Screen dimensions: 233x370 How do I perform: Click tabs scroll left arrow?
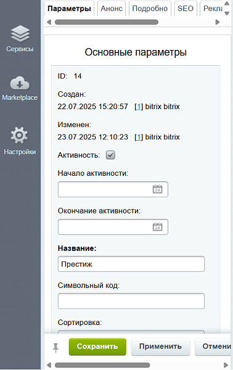49,22
